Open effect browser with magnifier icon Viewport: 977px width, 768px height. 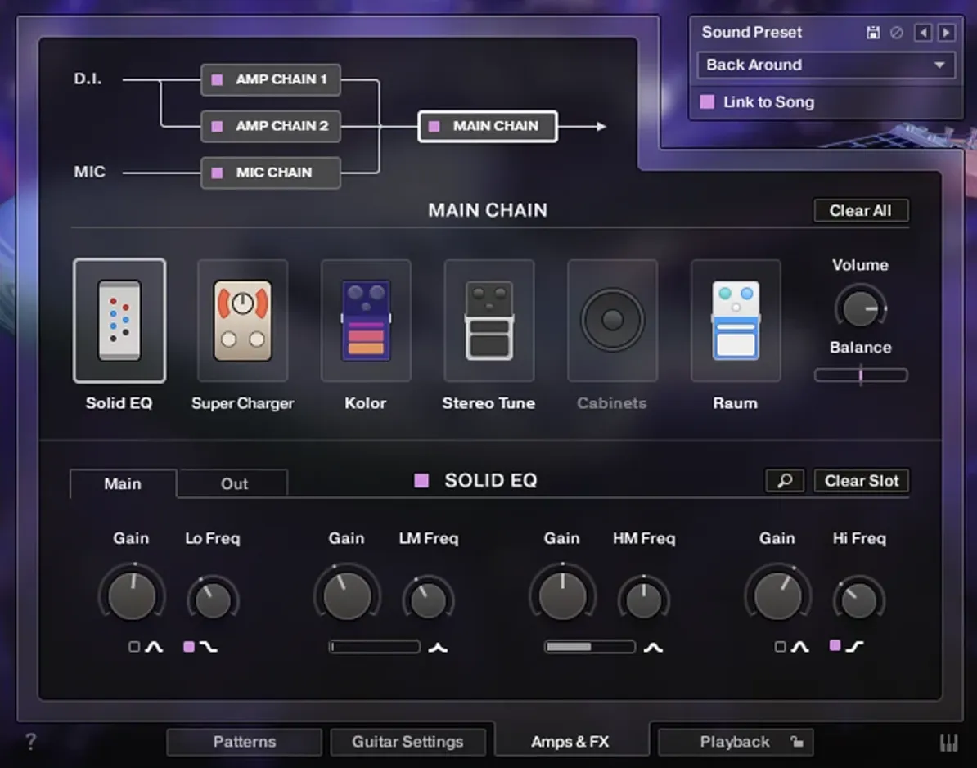pyautogui.click(x=785, y=480)
